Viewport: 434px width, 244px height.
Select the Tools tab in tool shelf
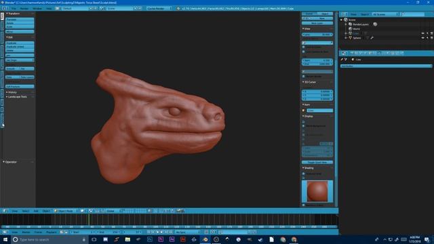coord(2,16)
